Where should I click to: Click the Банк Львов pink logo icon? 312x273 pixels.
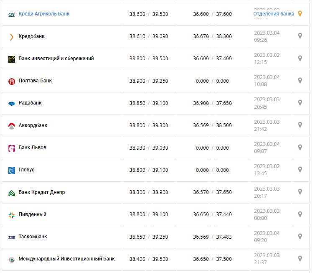coord(11,148)
